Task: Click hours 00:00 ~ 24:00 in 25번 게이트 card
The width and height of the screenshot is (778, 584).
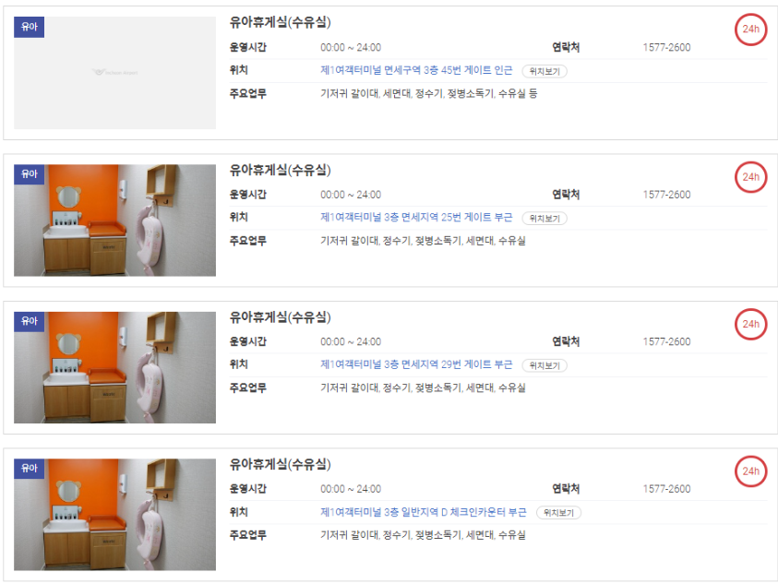Action: click(351, 195)
